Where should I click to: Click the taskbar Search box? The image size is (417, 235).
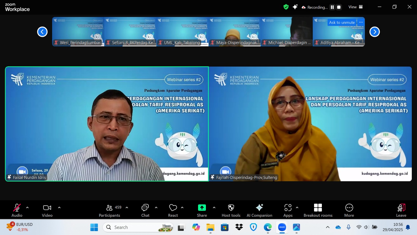pyautogui.click(x=138, y=227)
